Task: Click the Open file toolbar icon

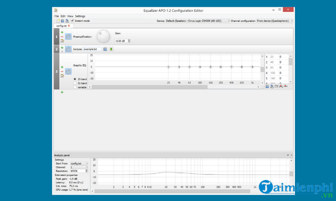Action: click(62, 21)
